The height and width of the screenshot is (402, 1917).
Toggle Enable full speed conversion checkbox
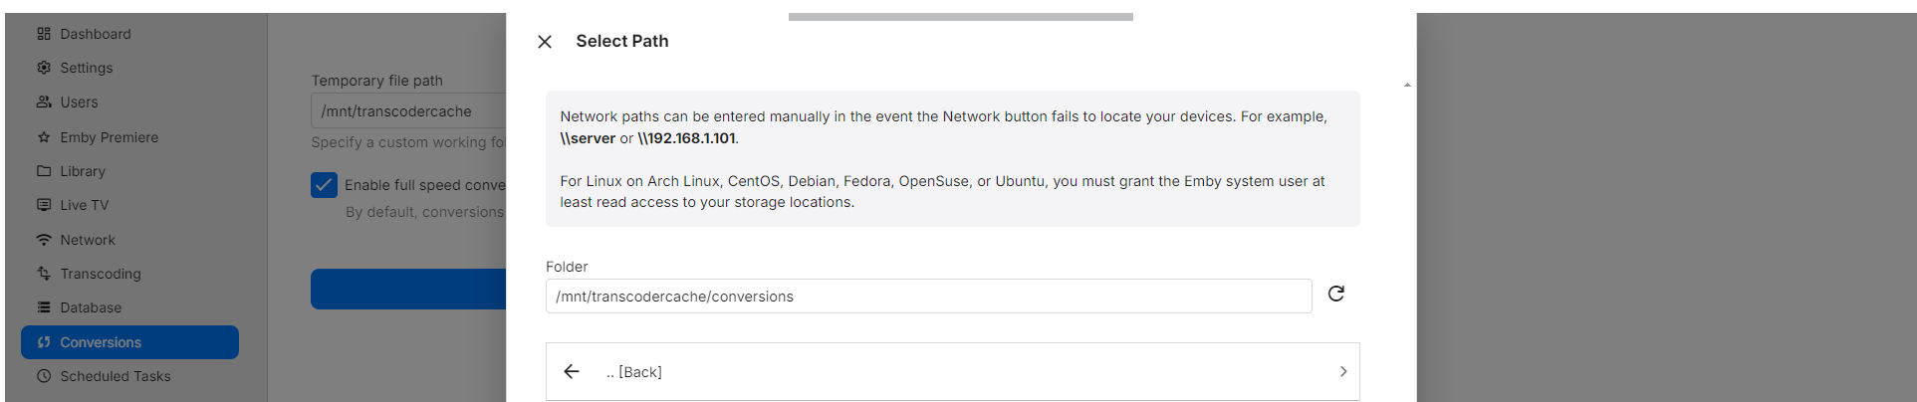(324, 185)
